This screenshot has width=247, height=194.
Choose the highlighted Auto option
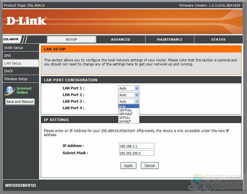(x=129, y=106)
